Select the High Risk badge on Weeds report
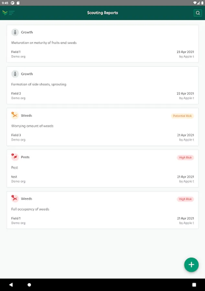The height and width of the screenshot is (291, 205). tap(185, 199)
